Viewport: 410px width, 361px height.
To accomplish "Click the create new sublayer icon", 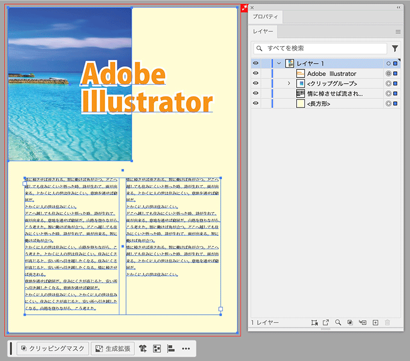I will [362, 322].
